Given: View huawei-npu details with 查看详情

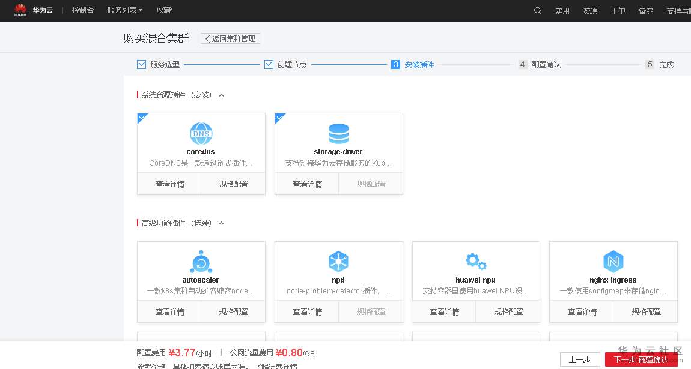Looking at the screenshot, I should (x=444, y=312).
